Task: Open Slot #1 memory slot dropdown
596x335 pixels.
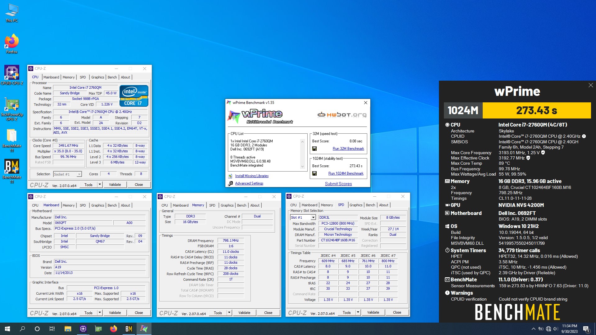Action: [x=313, y=217]
